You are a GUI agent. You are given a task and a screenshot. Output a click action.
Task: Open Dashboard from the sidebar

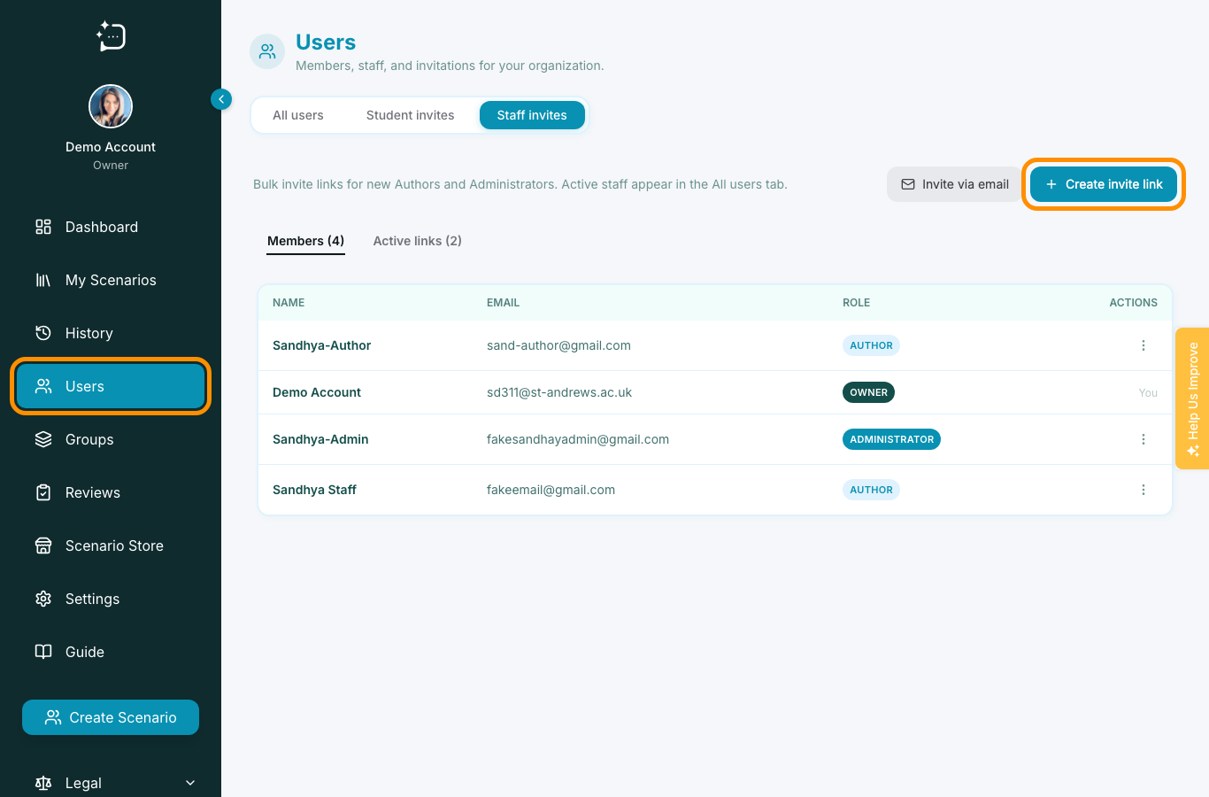pos(111,227)
